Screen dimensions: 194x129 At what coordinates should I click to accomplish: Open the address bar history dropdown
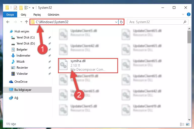click(116, 22)
